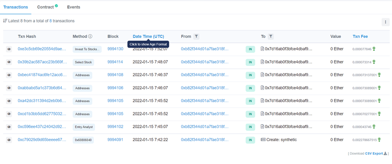Click the Entry Analyst method label
The image size is (392, 164).
pyautogui.click(x=84, y=127)
